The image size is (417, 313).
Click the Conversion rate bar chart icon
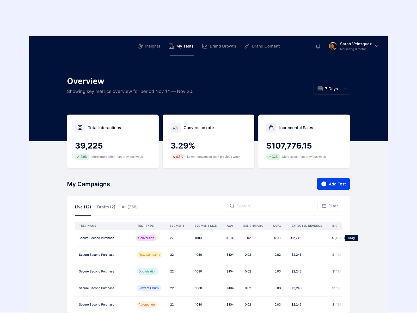176,128
